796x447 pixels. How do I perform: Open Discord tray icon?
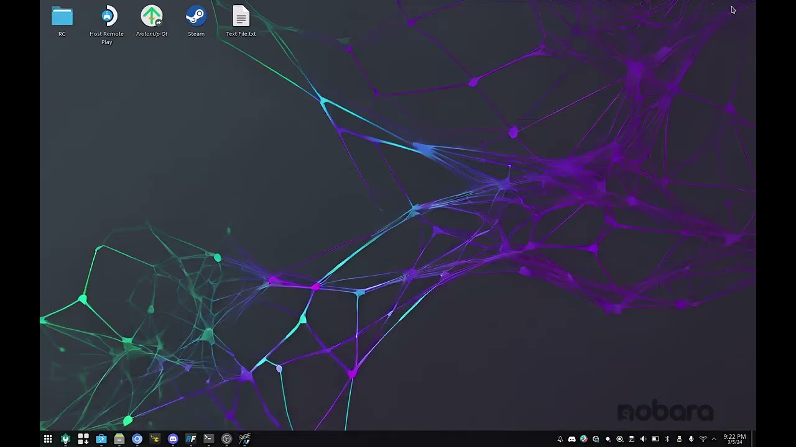572,439
